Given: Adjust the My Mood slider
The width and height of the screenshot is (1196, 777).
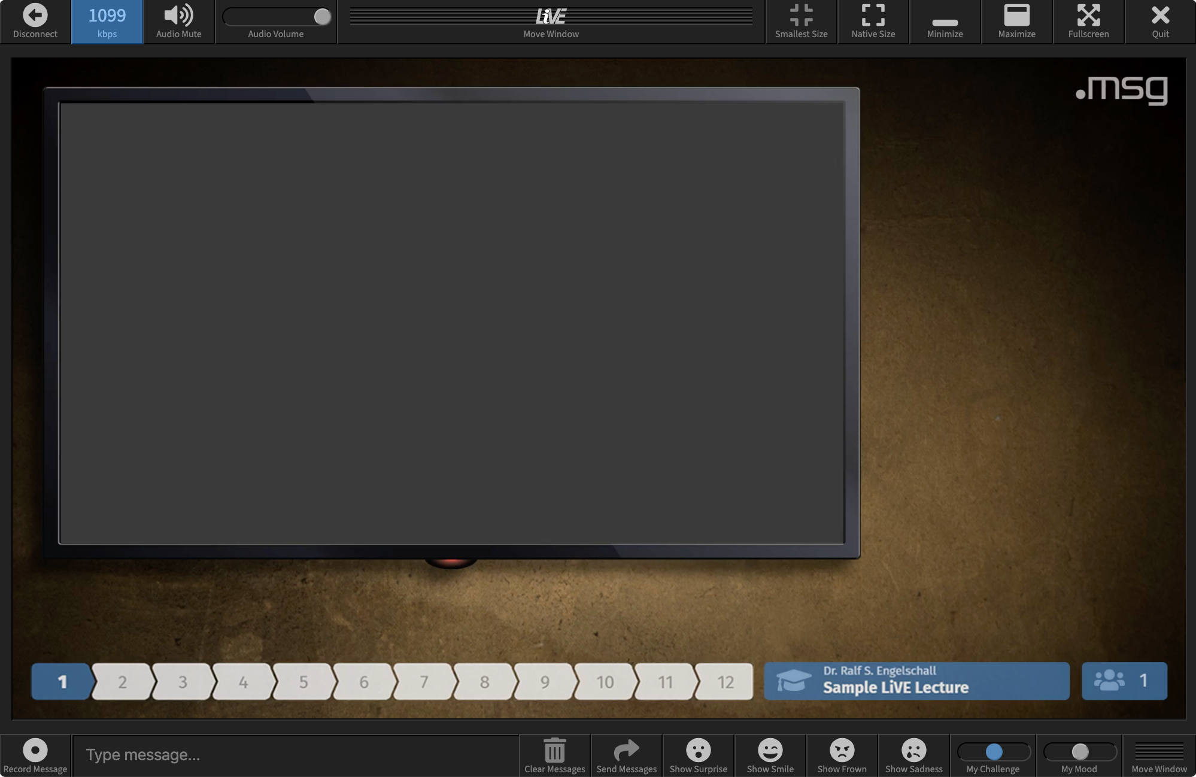Looking at the screenshot, I should [1080, 751].
